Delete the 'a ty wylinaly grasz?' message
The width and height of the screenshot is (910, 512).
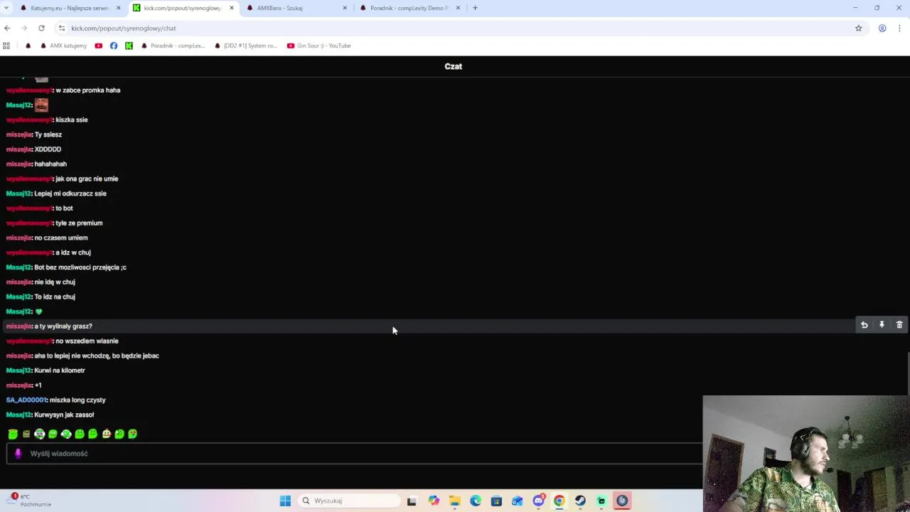pyautogui.click(x=899, y=325)
